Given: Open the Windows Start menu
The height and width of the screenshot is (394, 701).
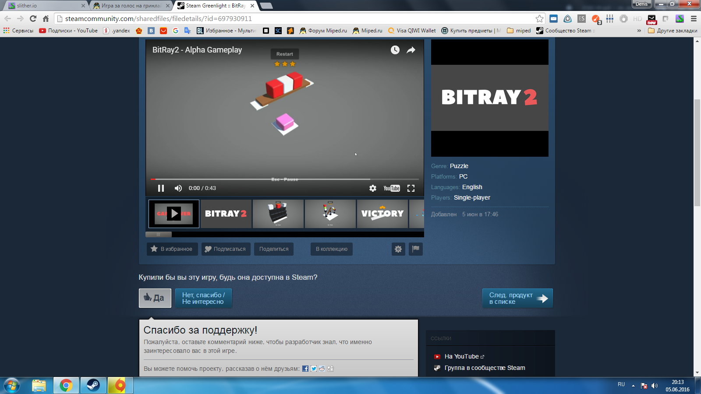Looking at the screenshot, I should pos(12,386).
